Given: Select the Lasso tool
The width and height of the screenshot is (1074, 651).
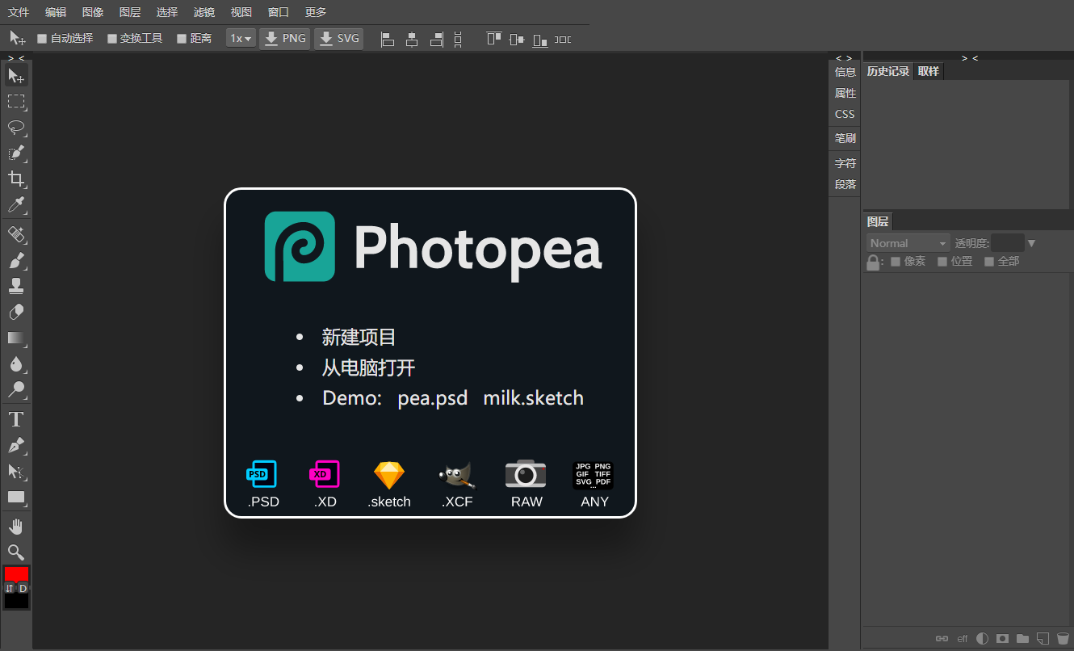Looking at the screenshot, I should click(16, 127).
